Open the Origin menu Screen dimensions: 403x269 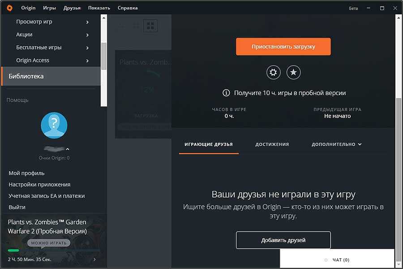point(28,8)
